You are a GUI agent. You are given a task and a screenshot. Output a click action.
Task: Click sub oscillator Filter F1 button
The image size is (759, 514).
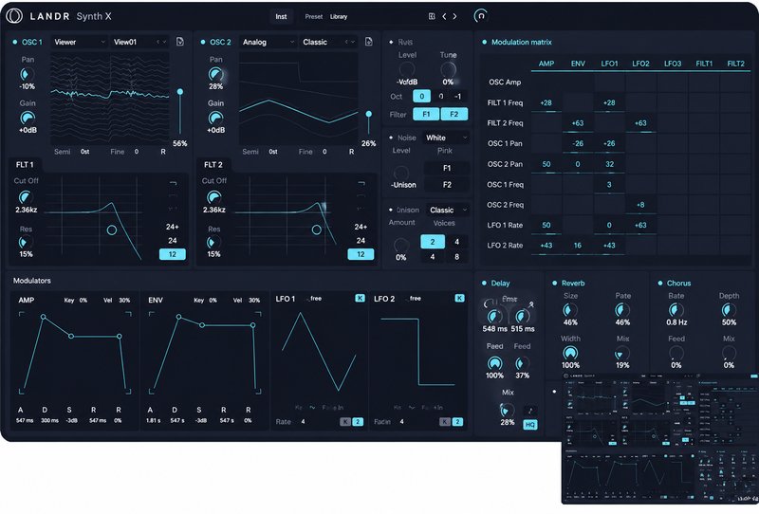(426, 114)
